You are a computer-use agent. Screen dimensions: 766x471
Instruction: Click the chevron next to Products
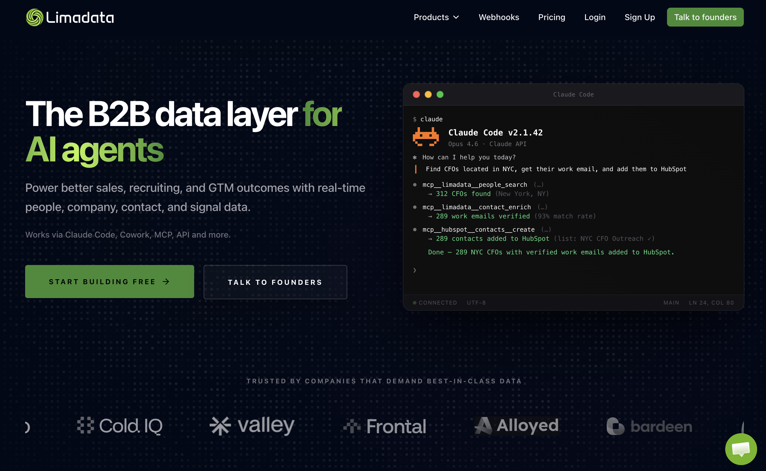456,17
